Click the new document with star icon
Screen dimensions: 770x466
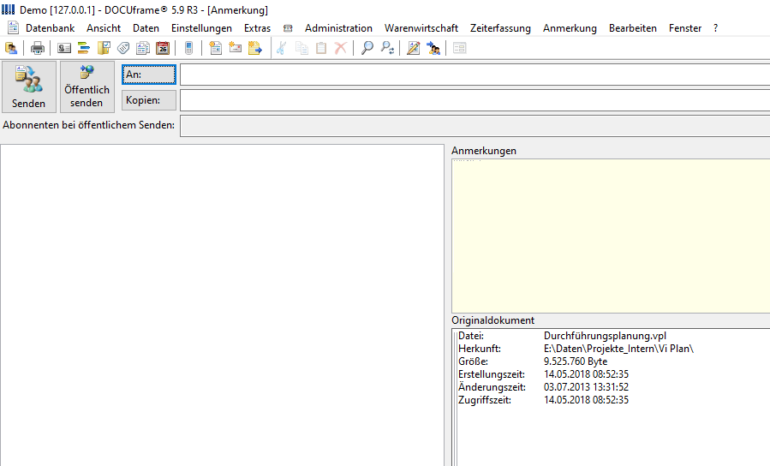215,48
